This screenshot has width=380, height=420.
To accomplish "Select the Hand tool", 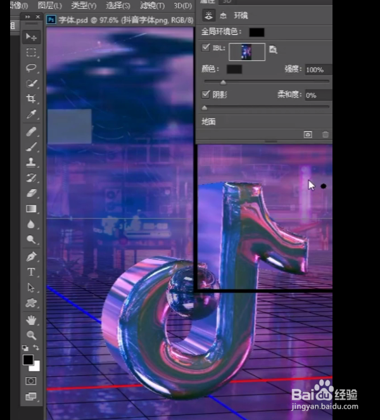I will 31,320.
